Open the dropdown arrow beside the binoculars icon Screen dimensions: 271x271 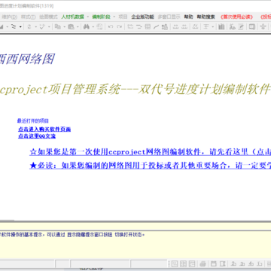pyautogui.click(x=93, y=26)
